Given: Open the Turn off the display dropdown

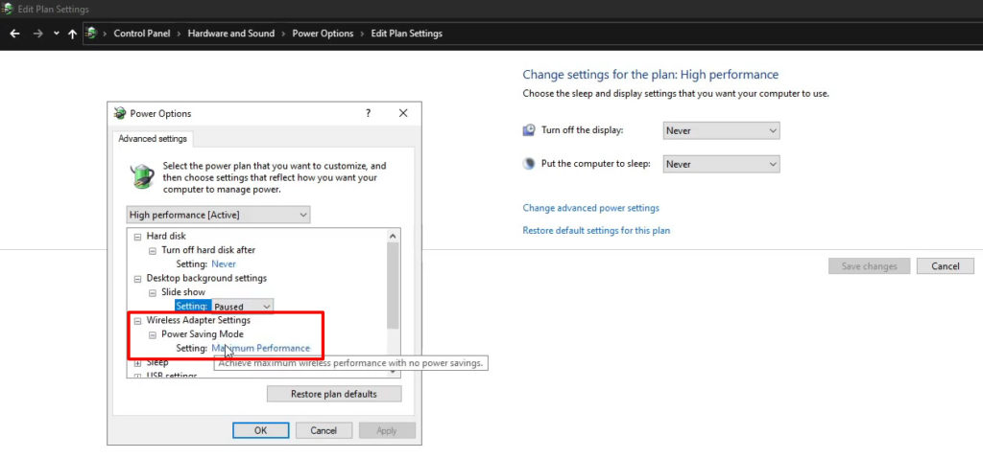Looking at the screenshot, I should pyautogui.click(x=722, y=130).
